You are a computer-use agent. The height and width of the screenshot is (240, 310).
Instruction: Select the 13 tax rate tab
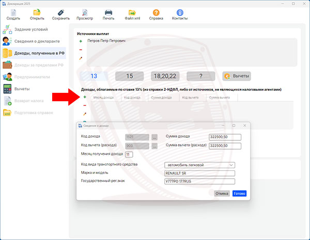pos(94,76)
